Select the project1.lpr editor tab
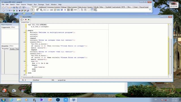The image size is (181, 102). click(25, 22)
